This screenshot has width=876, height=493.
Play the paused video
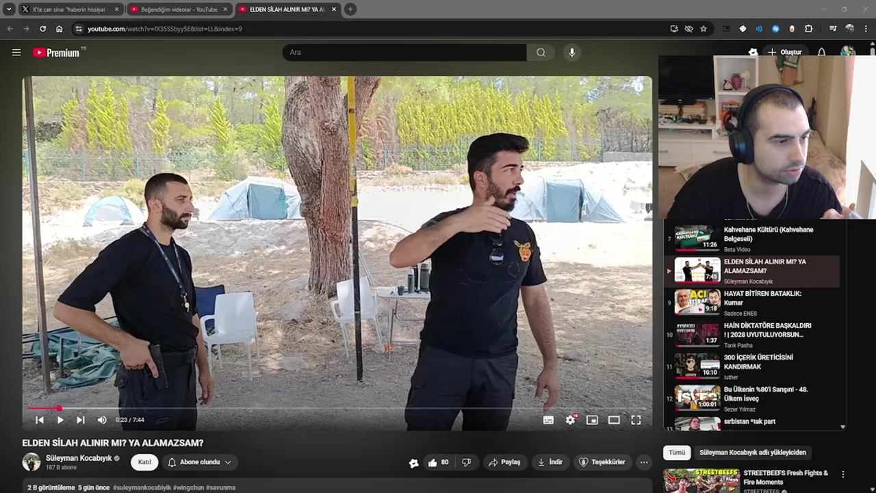(60, 420)
